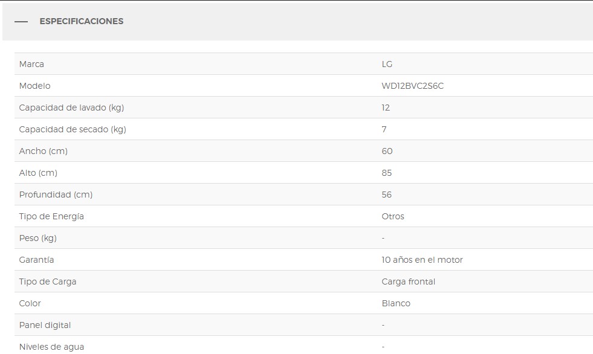This screenshot has height=354, width=593.
Task: Click the Niveles de agua label
Action: click(x=51, y=347)
